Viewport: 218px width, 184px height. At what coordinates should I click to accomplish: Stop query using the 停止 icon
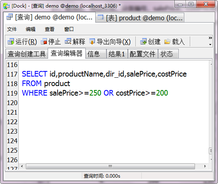pos(44,42)
